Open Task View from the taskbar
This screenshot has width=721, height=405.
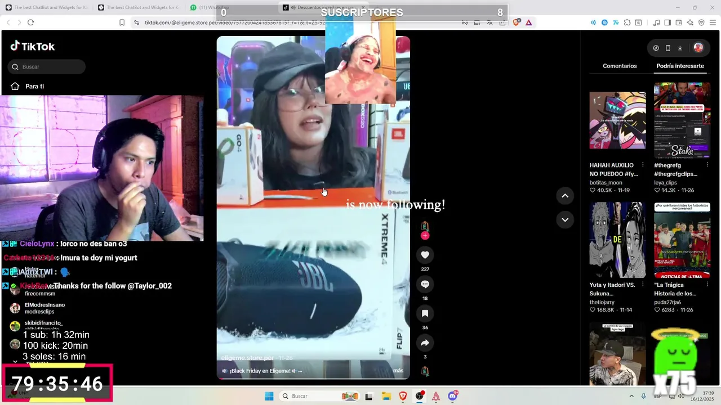tap(368, 396)
